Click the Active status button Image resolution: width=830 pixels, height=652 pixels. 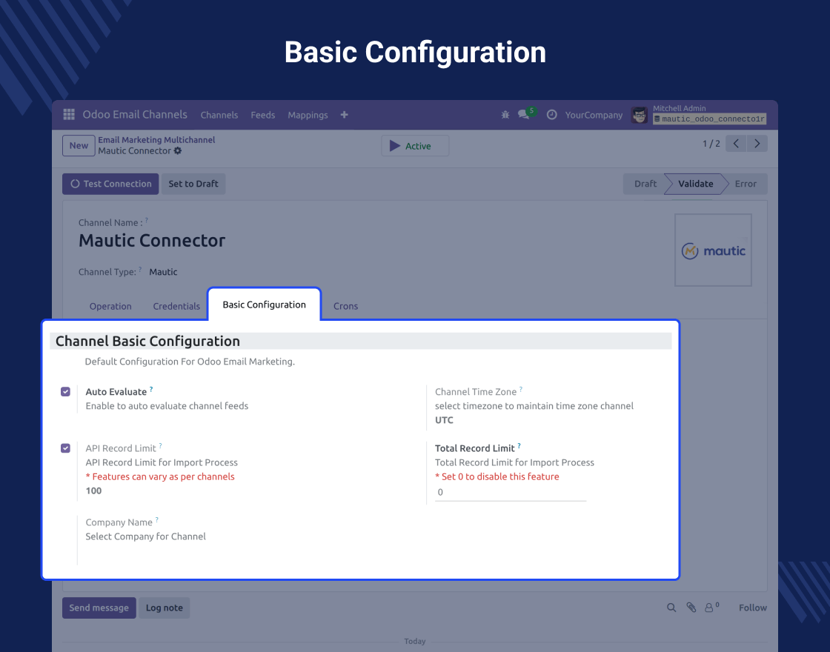(415, 145)
